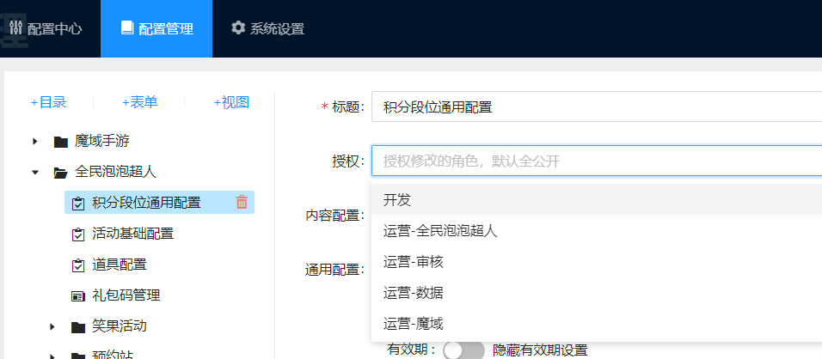This screenshot has height=359, width=822.
Task: Click the 笑果活动 folder icon
Action: pyautogui.click(x=78, y=327)
